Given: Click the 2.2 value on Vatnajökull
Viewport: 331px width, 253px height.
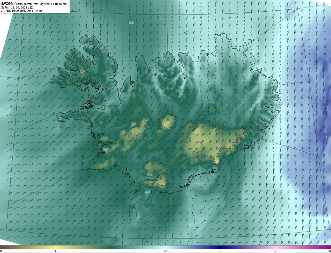Looking at the screenshot, I should [197, 131].
